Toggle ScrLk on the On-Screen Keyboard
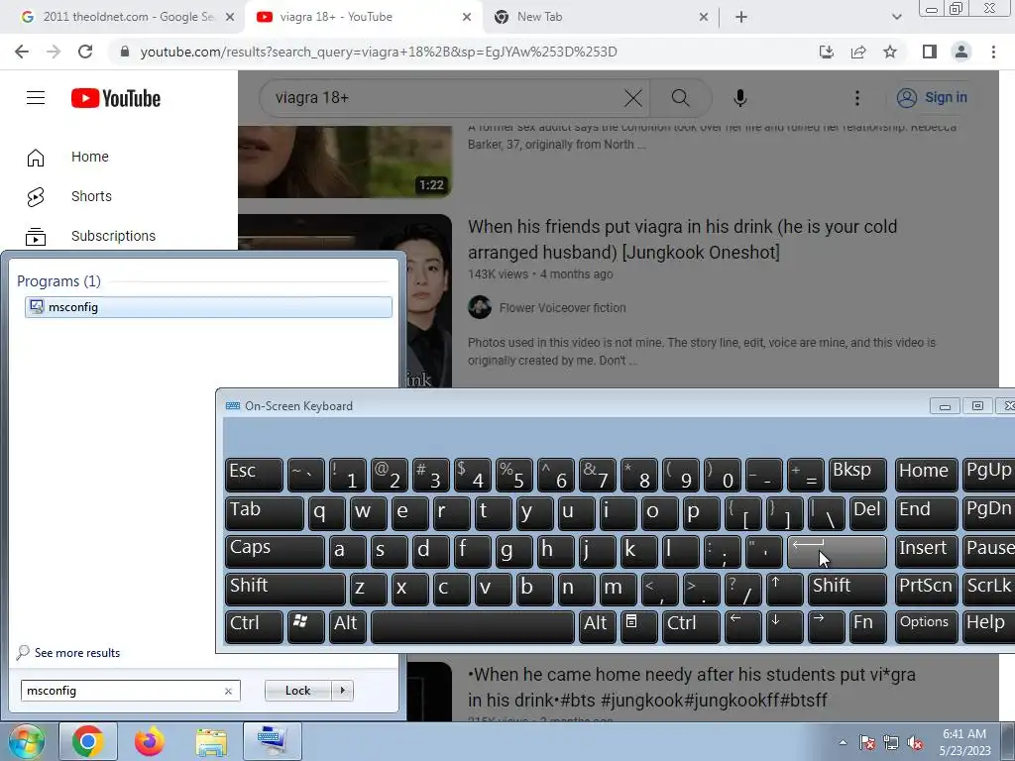Screen dimensions: 1015x761 [x=989, y=589]
